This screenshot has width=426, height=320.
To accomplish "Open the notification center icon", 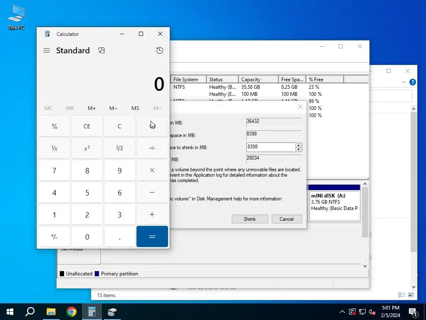I will (413, 312).
